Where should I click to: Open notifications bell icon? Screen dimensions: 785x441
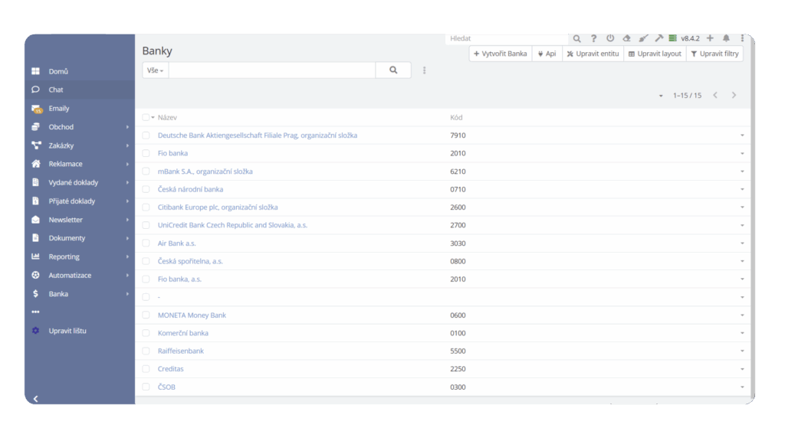tap(726, 38)
